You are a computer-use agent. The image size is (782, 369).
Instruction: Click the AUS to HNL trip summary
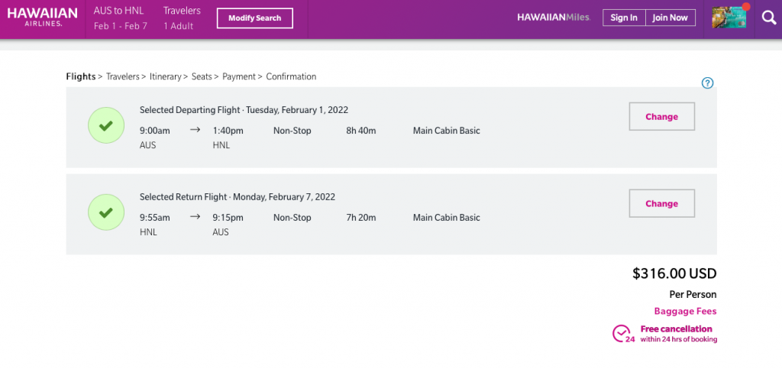(118, 18)
